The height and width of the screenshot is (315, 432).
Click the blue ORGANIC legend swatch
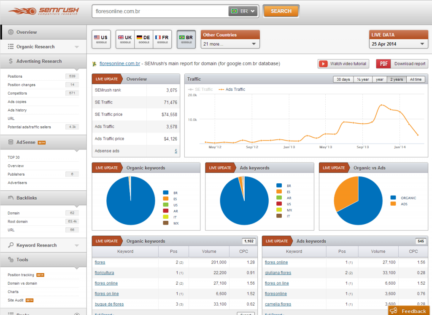click(x=393, y=197)
